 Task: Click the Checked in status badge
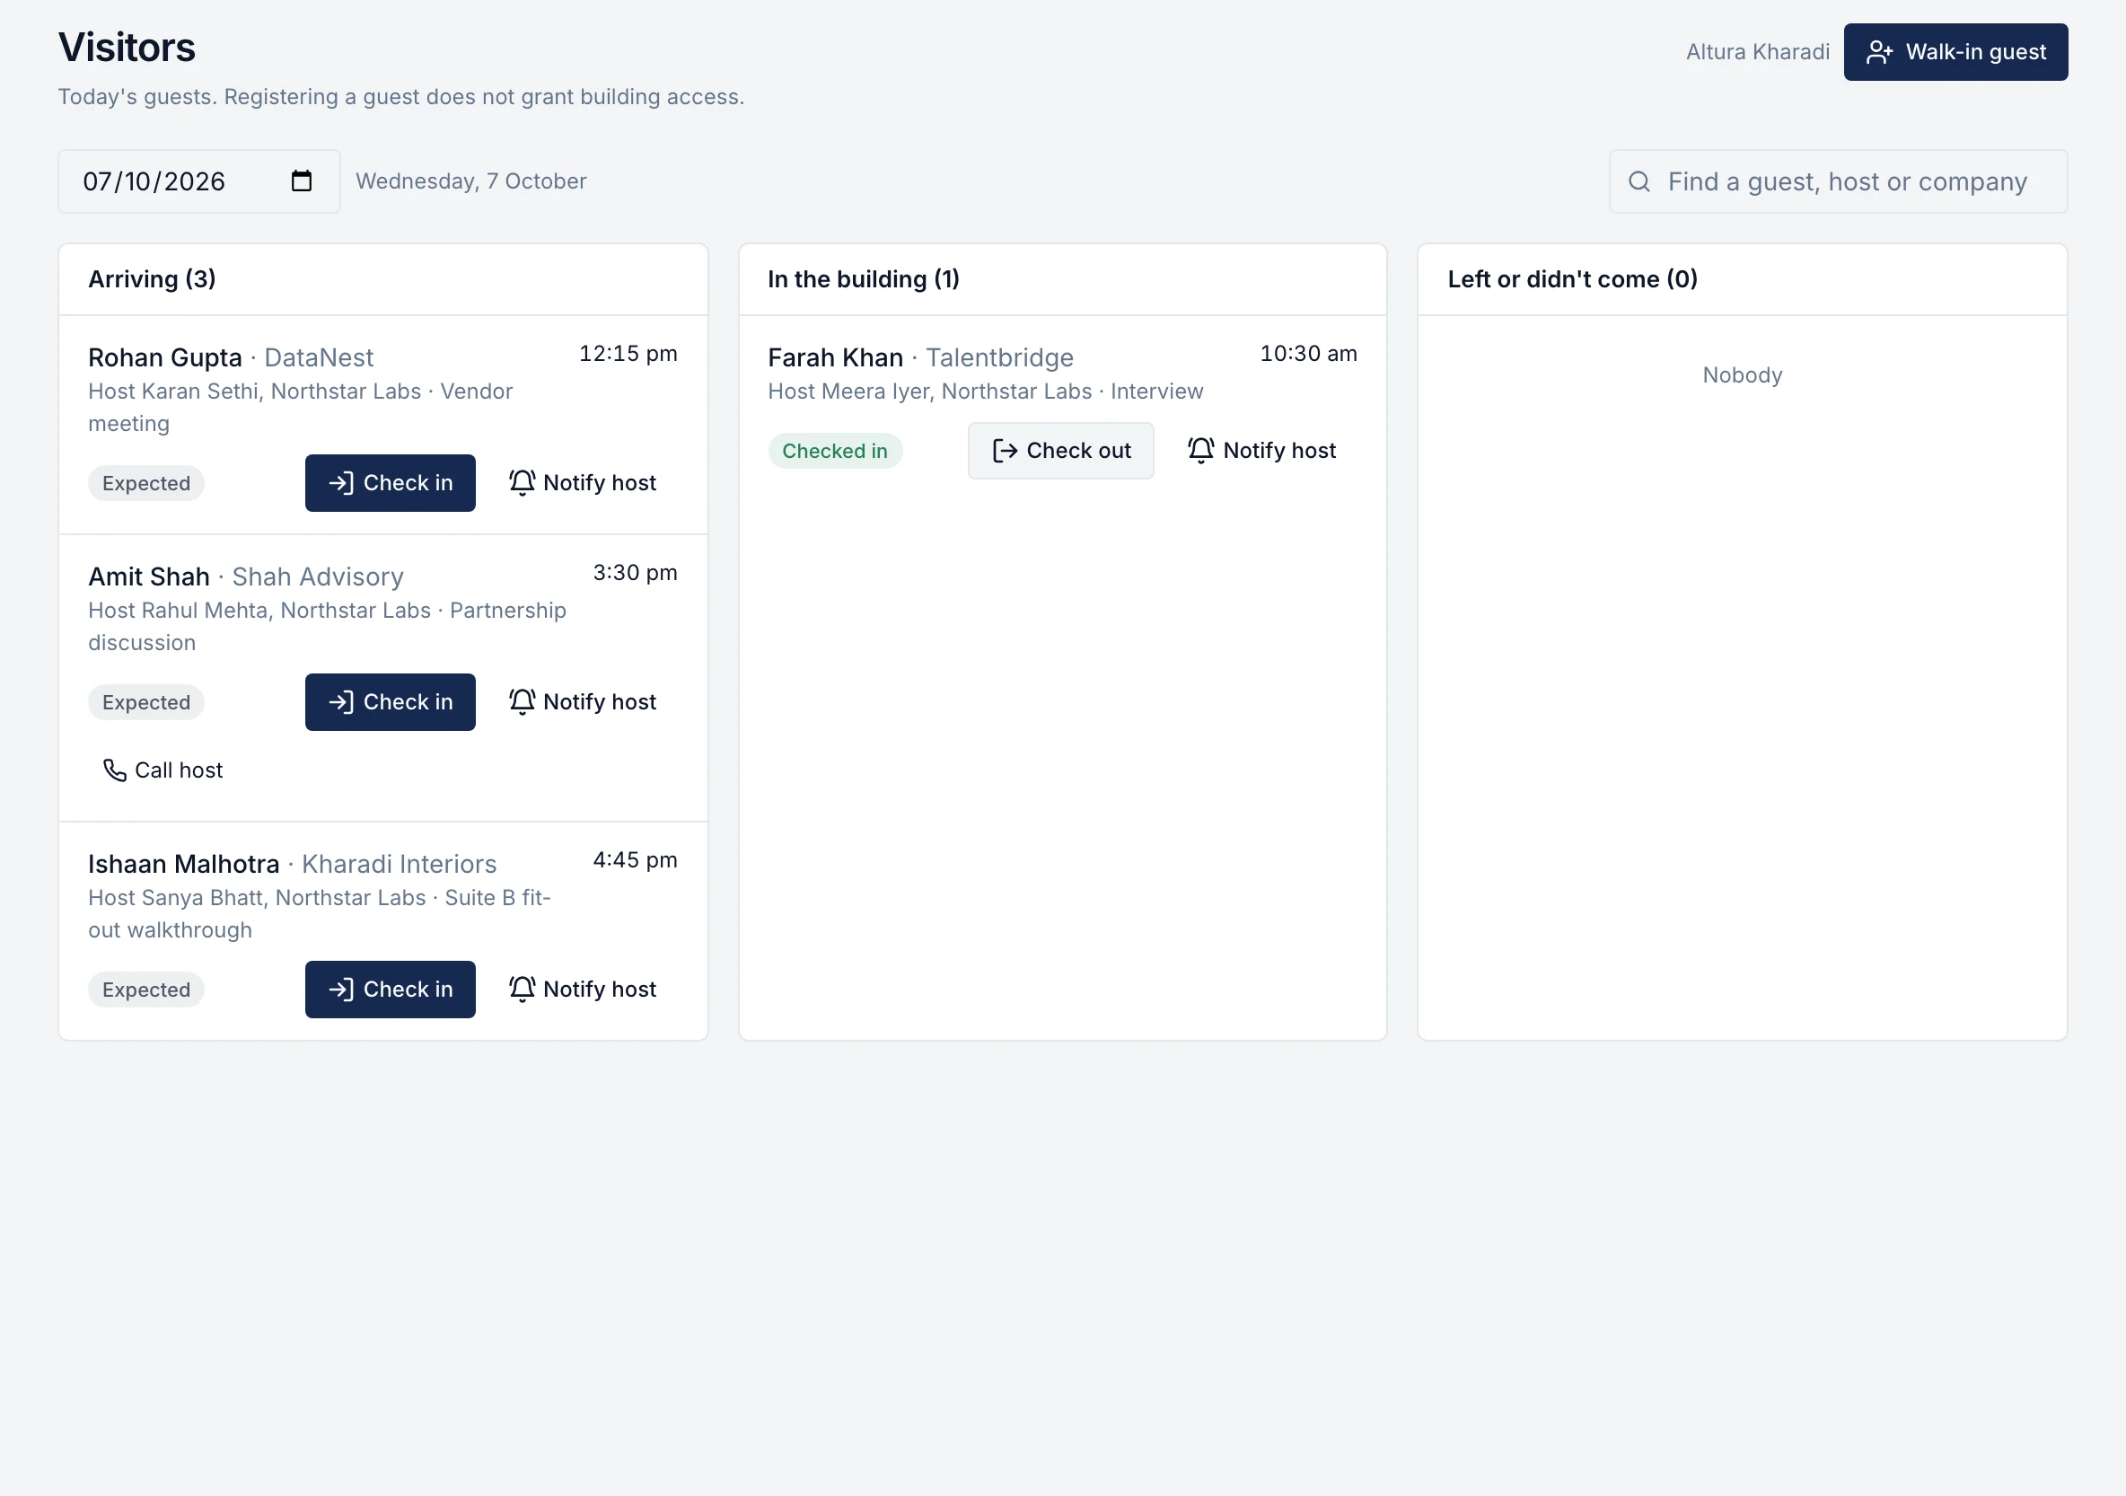pyautogui.click(x=835, y=451)
